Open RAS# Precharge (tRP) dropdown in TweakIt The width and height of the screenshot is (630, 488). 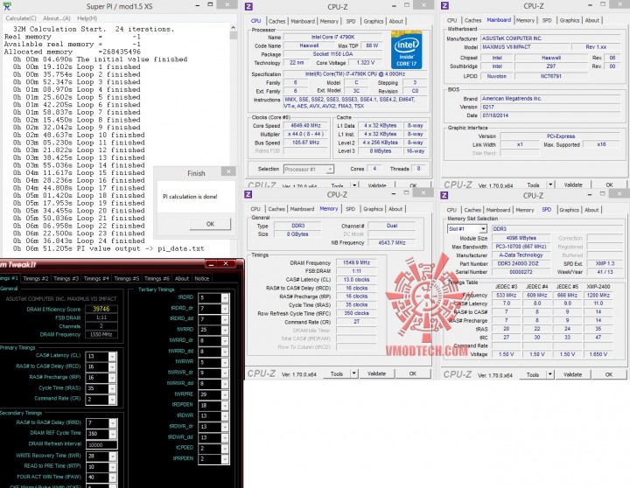(112, 378)
